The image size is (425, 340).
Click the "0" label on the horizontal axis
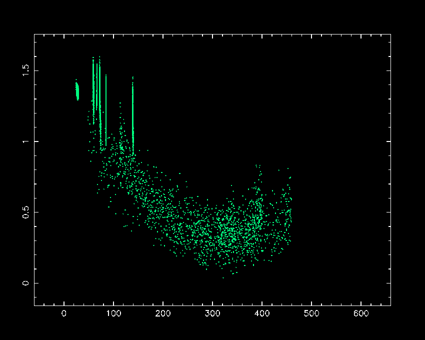(x=64, y=313)
